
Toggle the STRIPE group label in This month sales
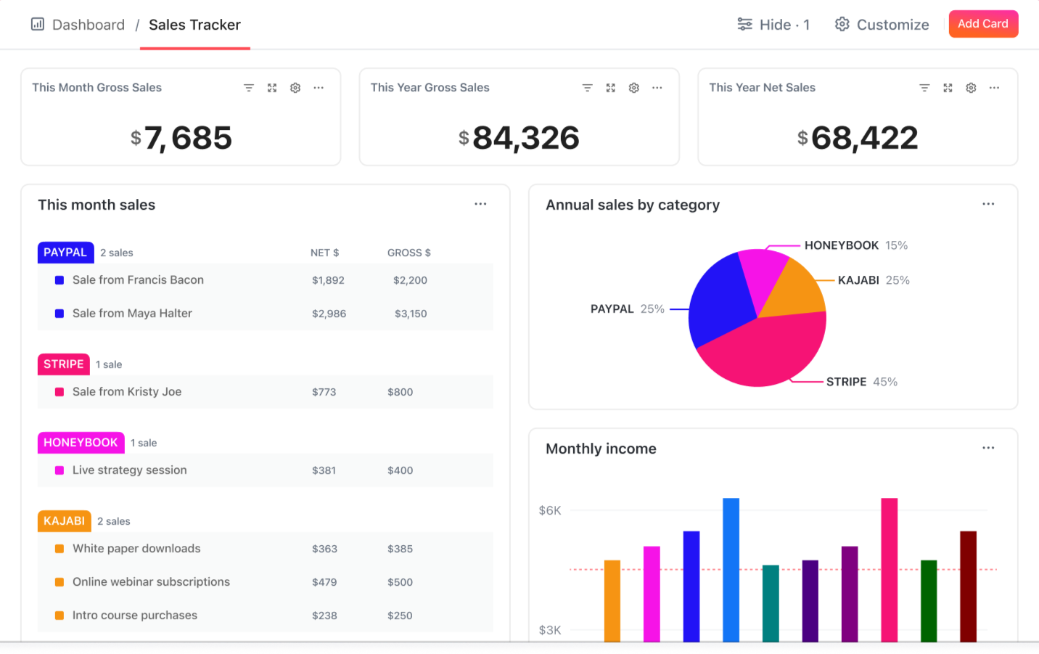tap(63, 364)
